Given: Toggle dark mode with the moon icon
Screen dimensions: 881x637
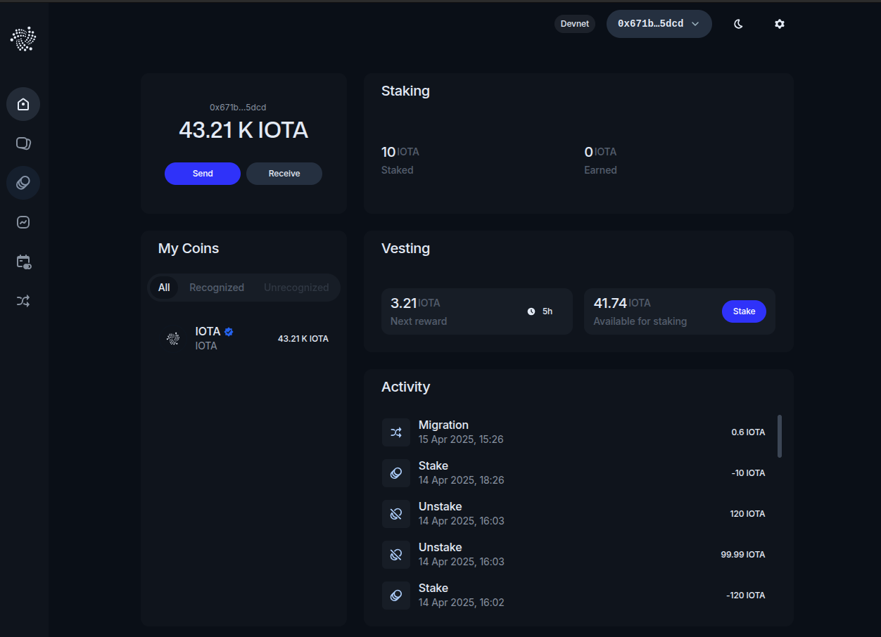Looking at the screenshot, I should (x=737, y=23).
